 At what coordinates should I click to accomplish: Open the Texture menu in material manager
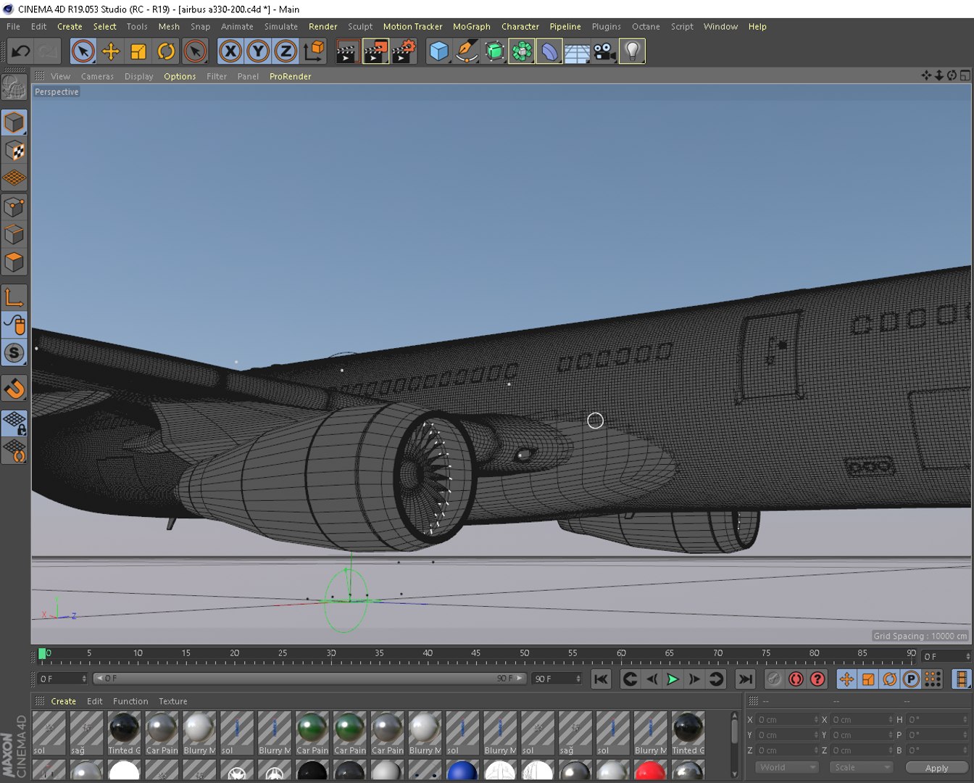[x=172, y=701]
